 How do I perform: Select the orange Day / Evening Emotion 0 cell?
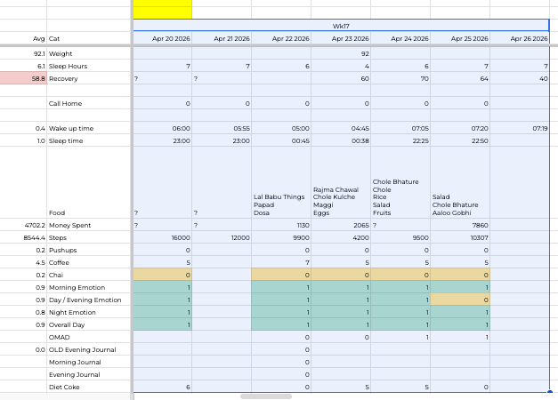pos(460,300)
